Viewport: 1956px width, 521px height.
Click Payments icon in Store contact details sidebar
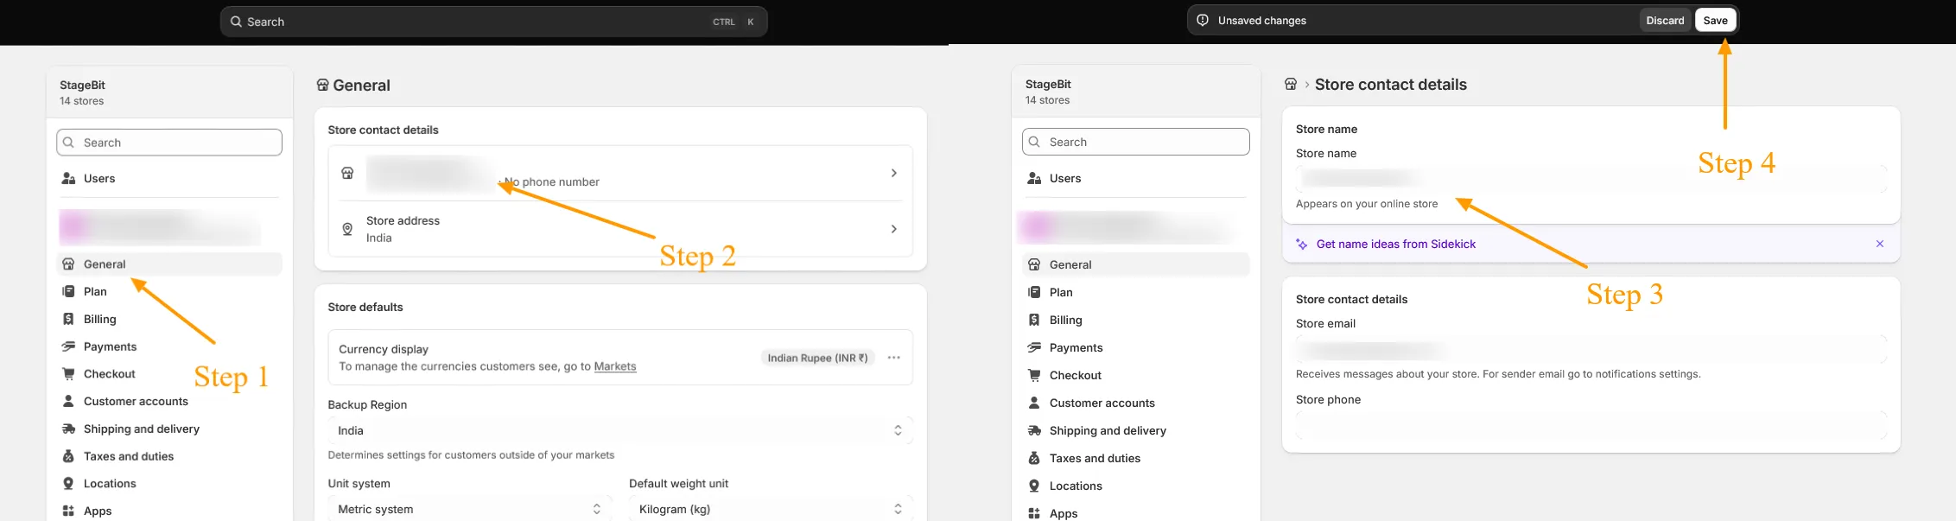pyautogui.click(x=1034, y=347)
